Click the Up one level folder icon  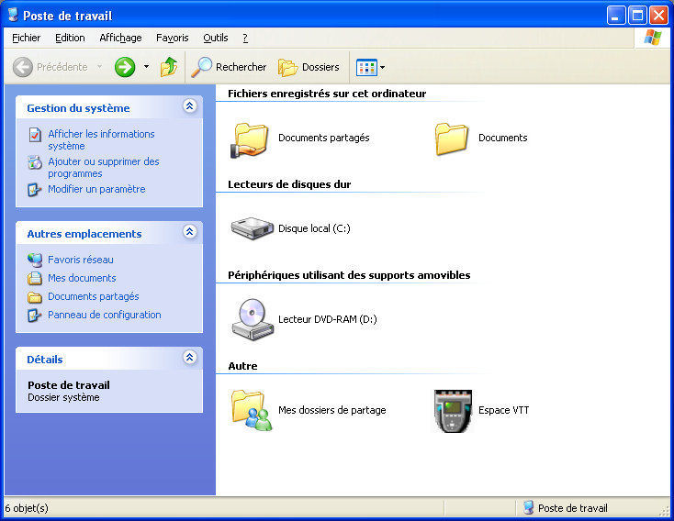tap(169, 67)
